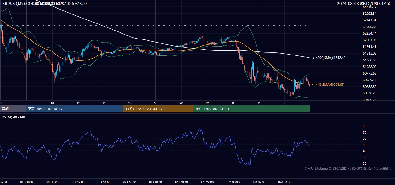Click the RSI axis level 70
This screenshot has height=185, width=395.
tap(364, 132)
